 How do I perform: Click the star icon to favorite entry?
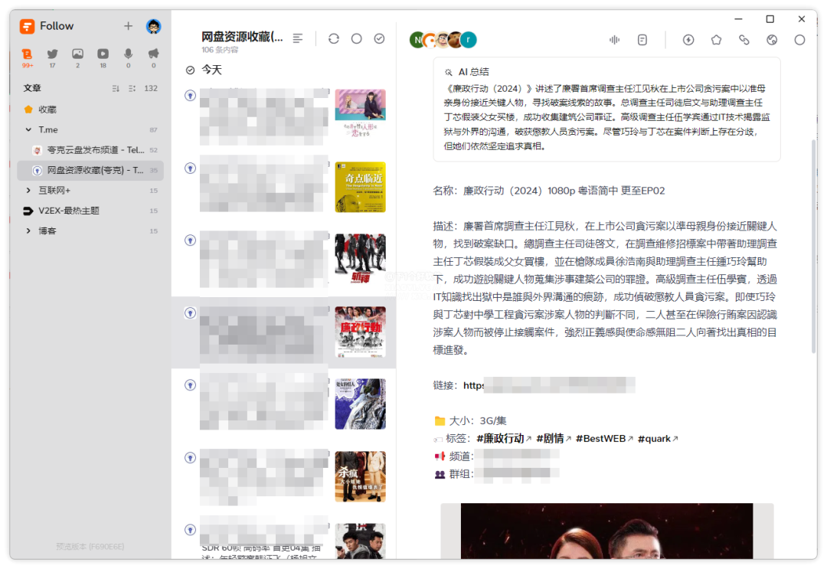[716, 40]
